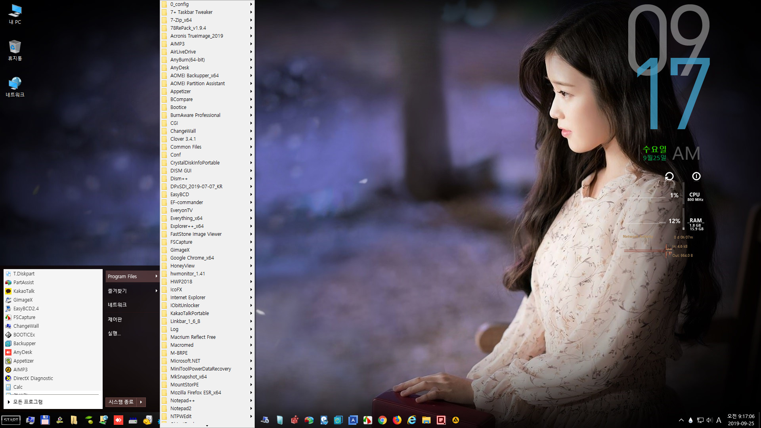Click the power icon on the desktop widget
Screen dimensions: 761x428
pyautogui.click(x=696, y=176)
